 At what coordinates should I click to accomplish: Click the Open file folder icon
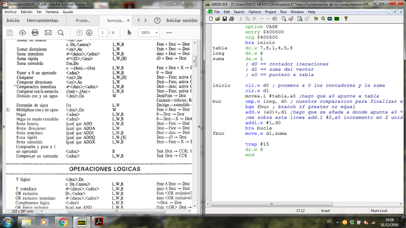click(x=218, y=19)
